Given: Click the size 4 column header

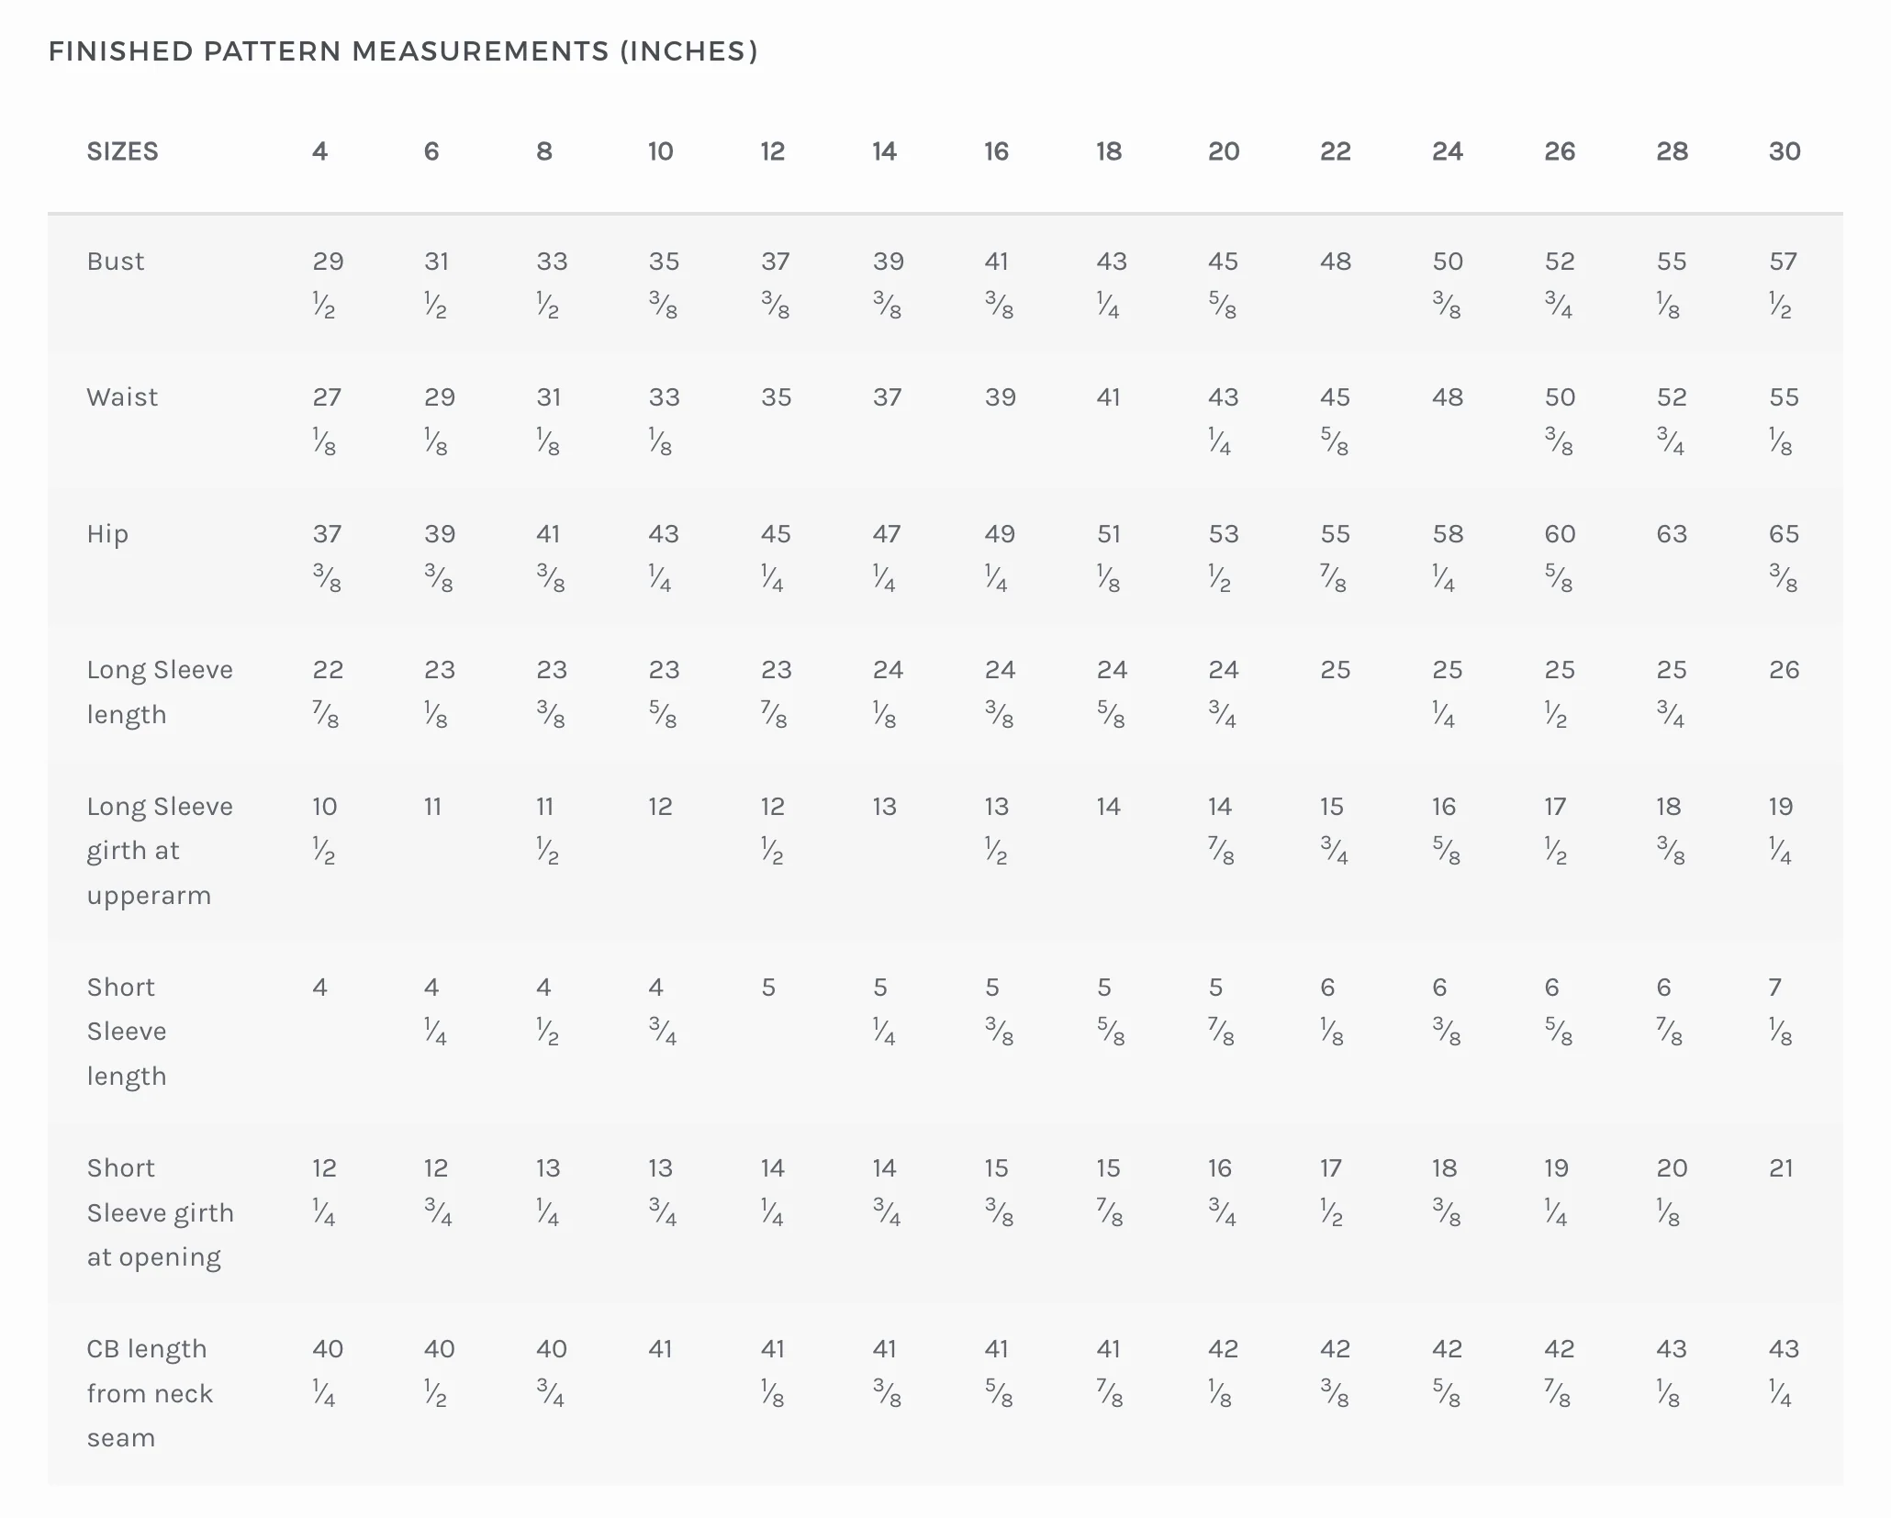Looking at the screenshot, I should [320, 151].
